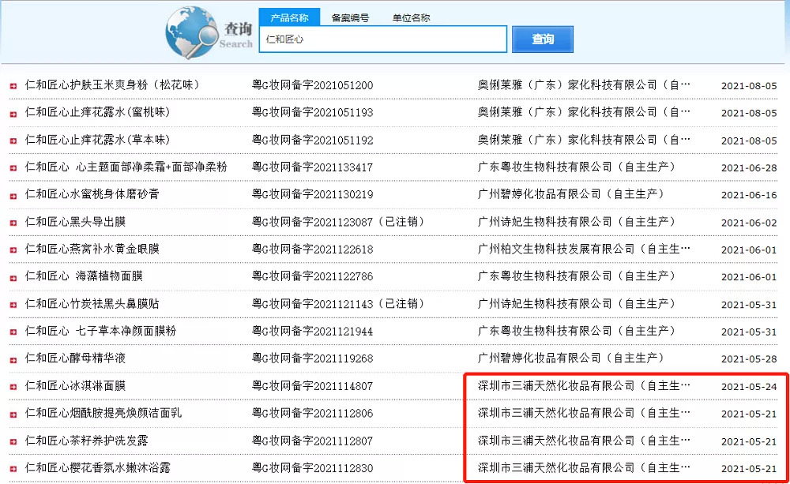This screenshot has width=790, height=484.
Task: Click red arrow icon beside 仁和匠心酵母精华液
Action: tap(13, 359)
